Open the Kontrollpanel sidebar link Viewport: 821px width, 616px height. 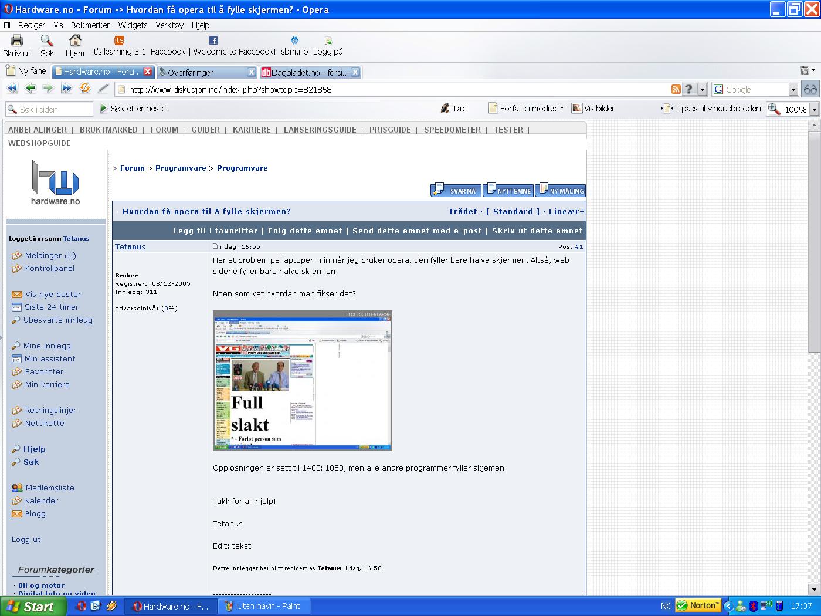pyautogui.click(x=50, y=269)
